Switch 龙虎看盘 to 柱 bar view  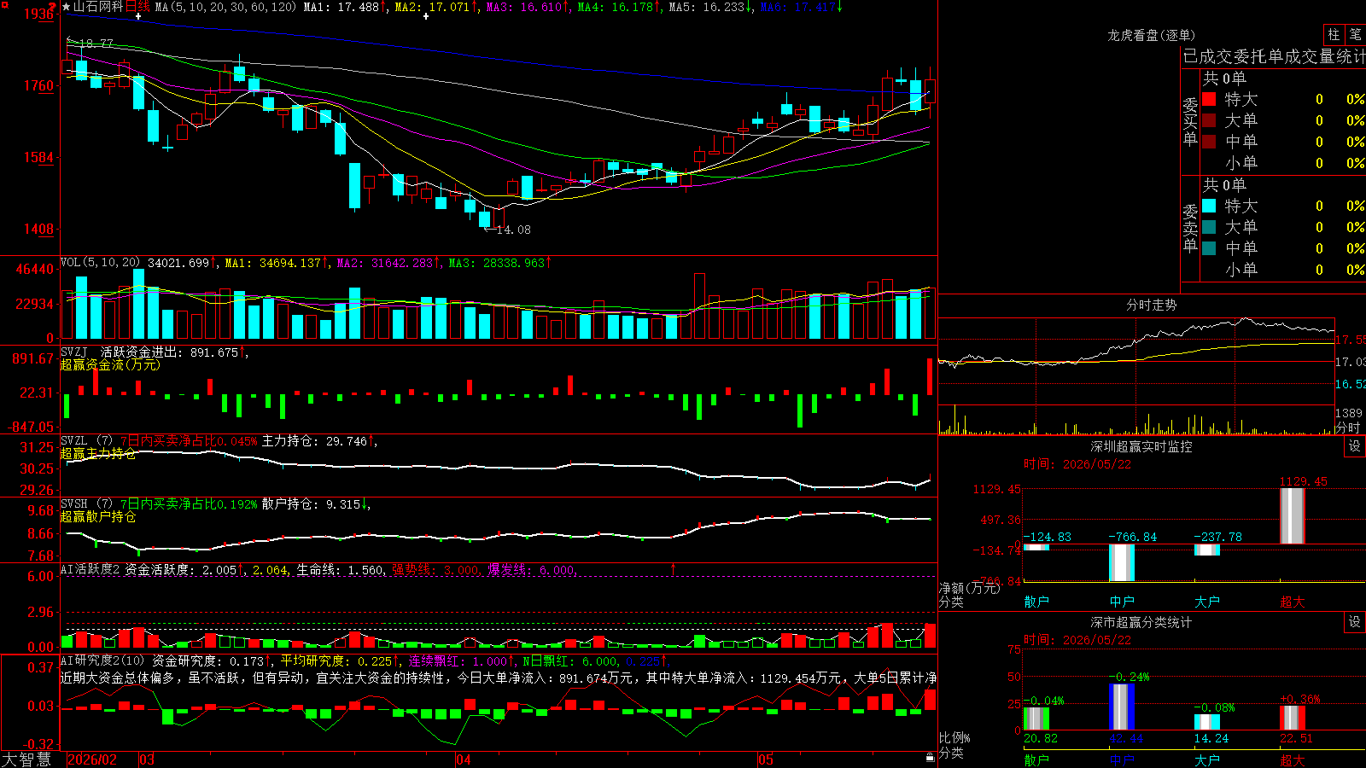click(x=1334, y=34)
